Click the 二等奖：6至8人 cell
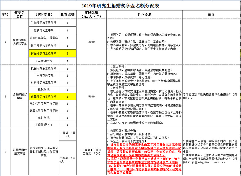Viewport: 241px width, 176px height. pos(67,160)
